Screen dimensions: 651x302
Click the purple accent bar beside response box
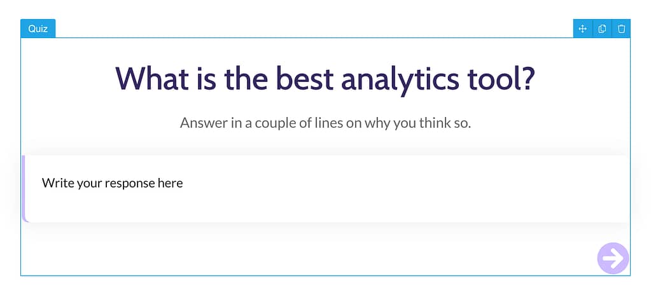[x=24, y=188]
